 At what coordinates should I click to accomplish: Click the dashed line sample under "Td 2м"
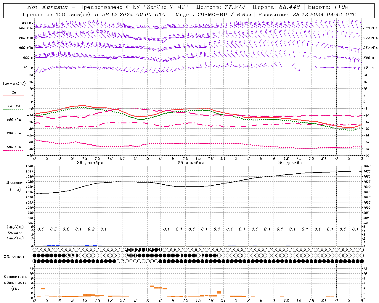coord(13,109)
